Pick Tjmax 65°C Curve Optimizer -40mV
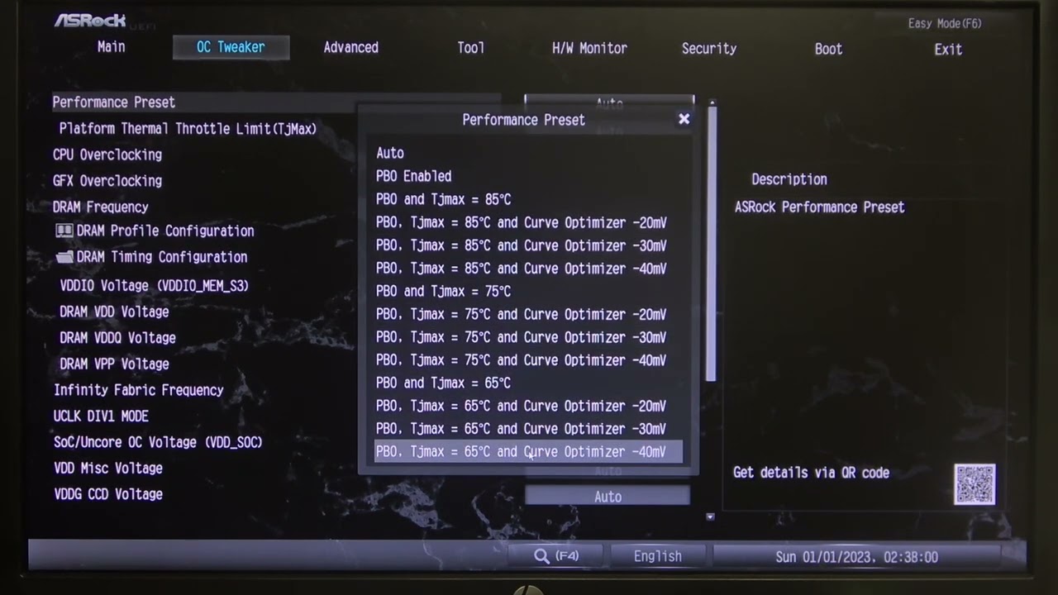1058x595 pixels. [521, 452]
